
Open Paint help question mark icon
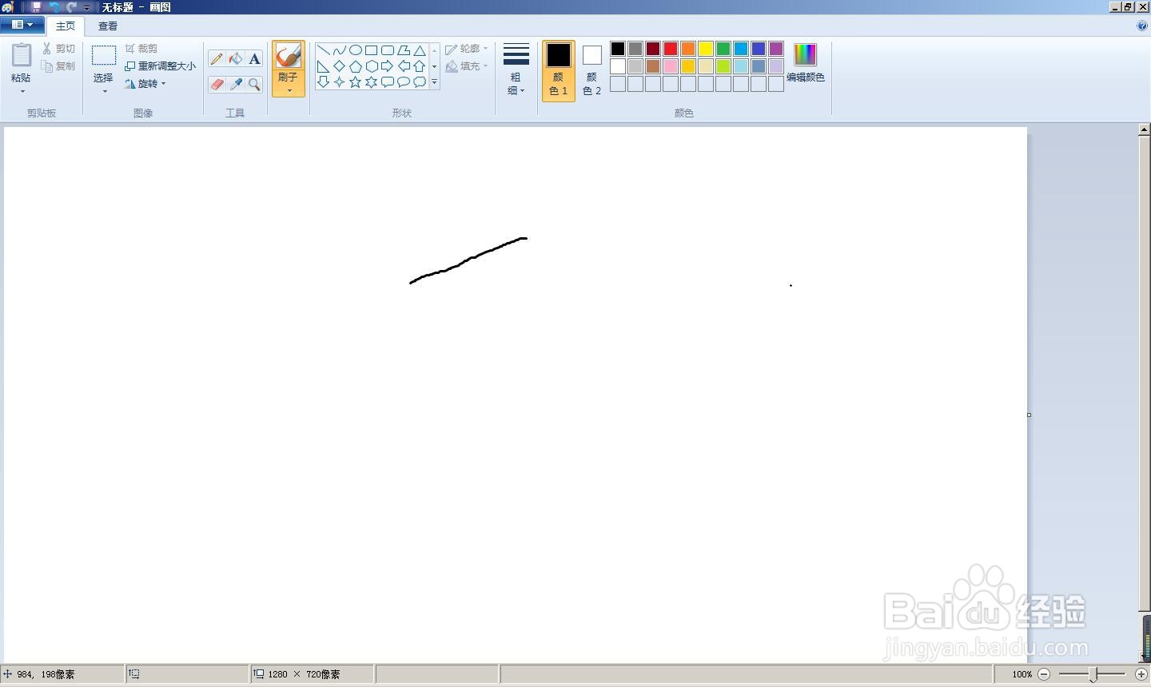[1142, 26]
